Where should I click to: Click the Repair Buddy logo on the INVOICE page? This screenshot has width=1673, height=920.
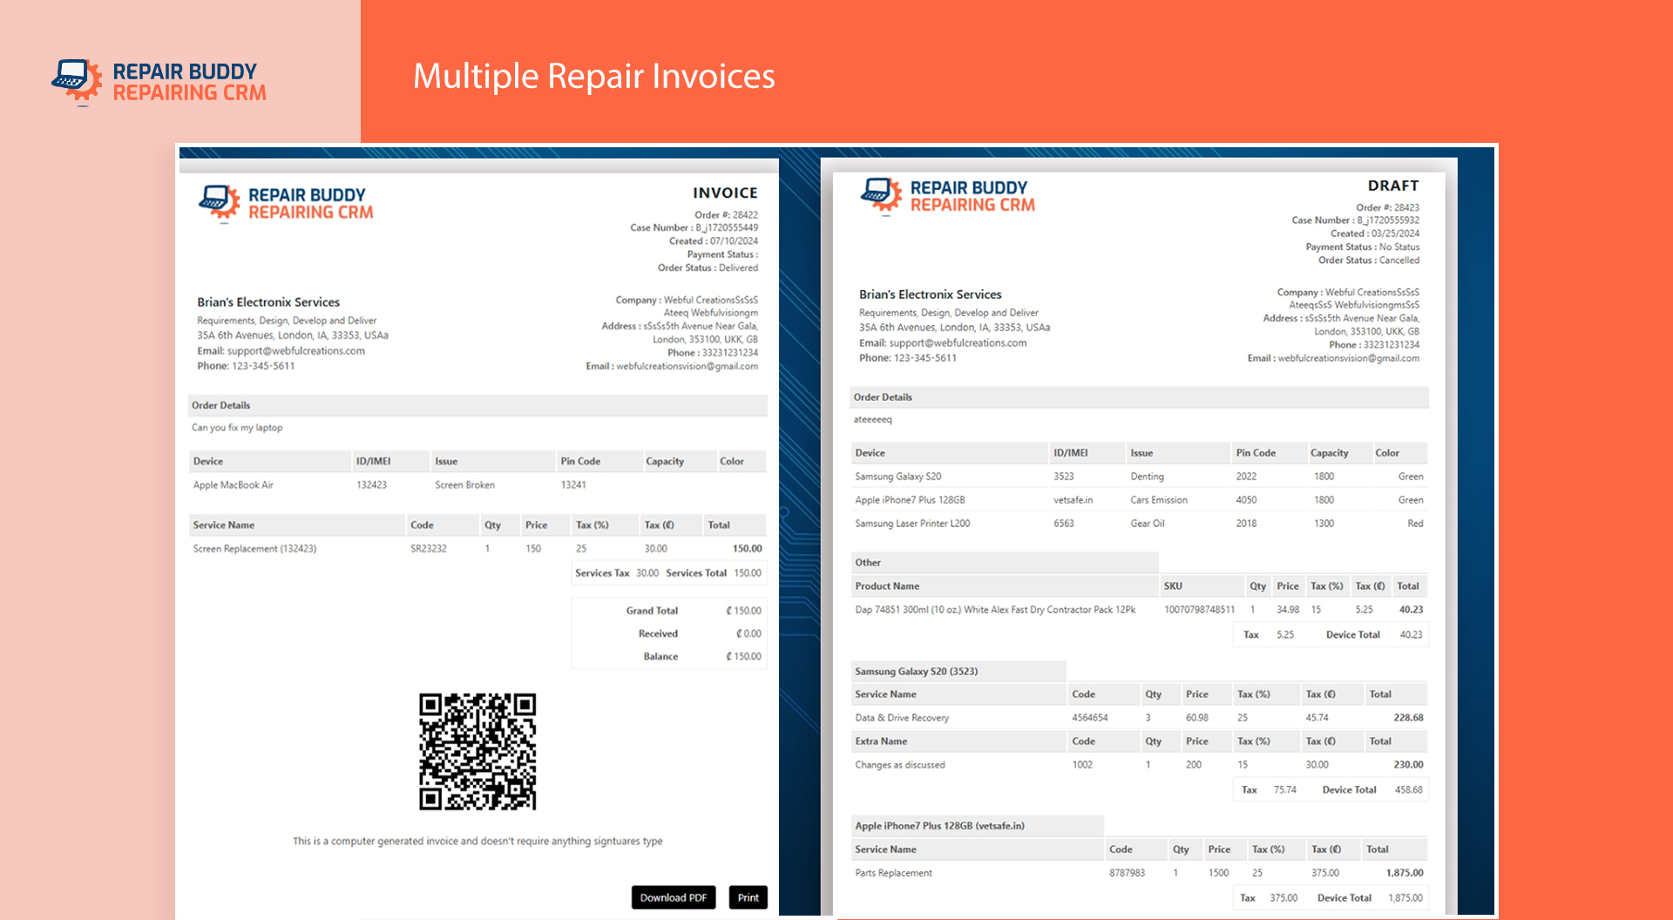pos(286,204)
